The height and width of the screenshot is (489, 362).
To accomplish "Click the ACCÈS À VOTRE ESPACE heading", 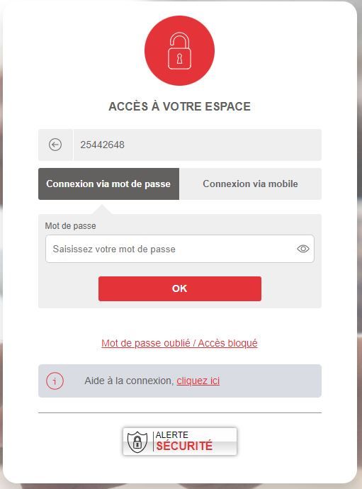I will 180,106.
